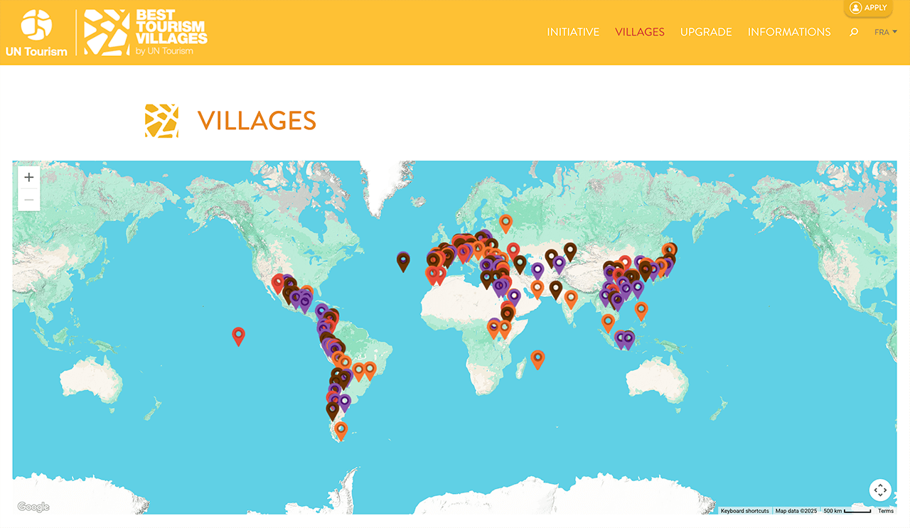910x528 pixels.
Task: Select the INITIATIVE menu item
Action: (573, 32)
